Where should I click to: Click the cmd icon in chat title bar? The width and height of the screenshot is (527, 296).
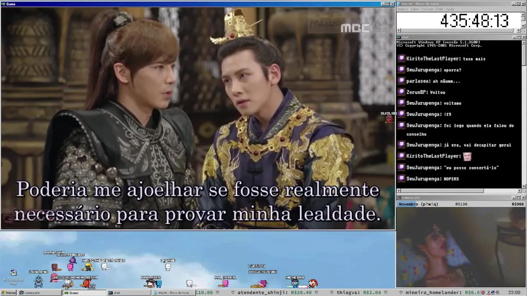[399, 37]
